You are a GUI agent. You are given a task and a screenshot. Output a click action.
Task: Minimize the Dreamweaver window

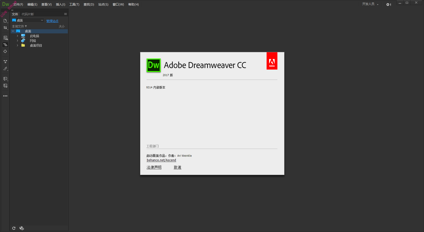400,3
